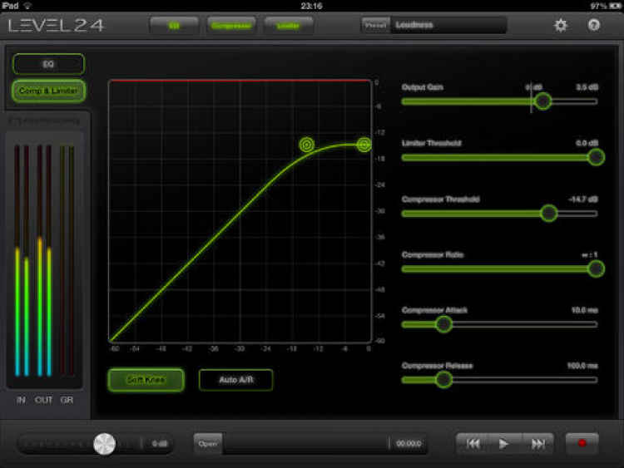The width and height of the screenshot is (624, 468).
Task: Select the Comp & Limiter page tab
Action: click(x=48, y=91)
